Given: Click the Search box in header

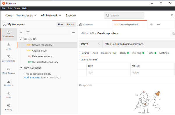Looking at the screenshot, I should (124, 15).
